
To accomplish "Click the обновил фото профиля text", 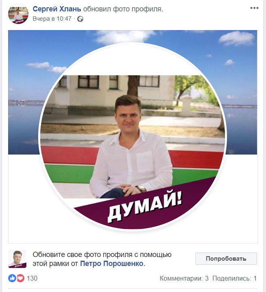I will click(x=123, y=9).
